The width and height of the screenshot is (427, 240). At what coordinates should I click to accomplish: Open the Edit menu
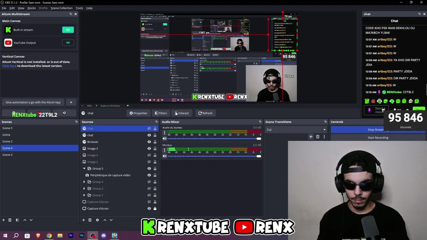12,8
